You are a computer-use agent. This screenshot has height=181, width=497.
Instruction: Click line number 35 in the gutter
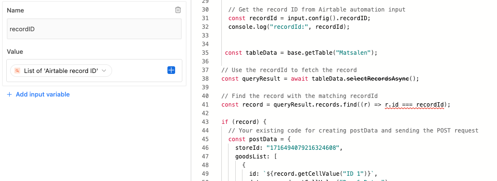205,52
